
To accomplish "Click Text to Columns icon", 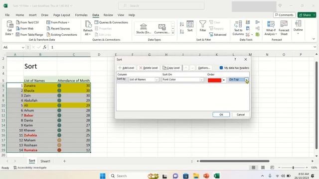I will click(x=238, y=24).
